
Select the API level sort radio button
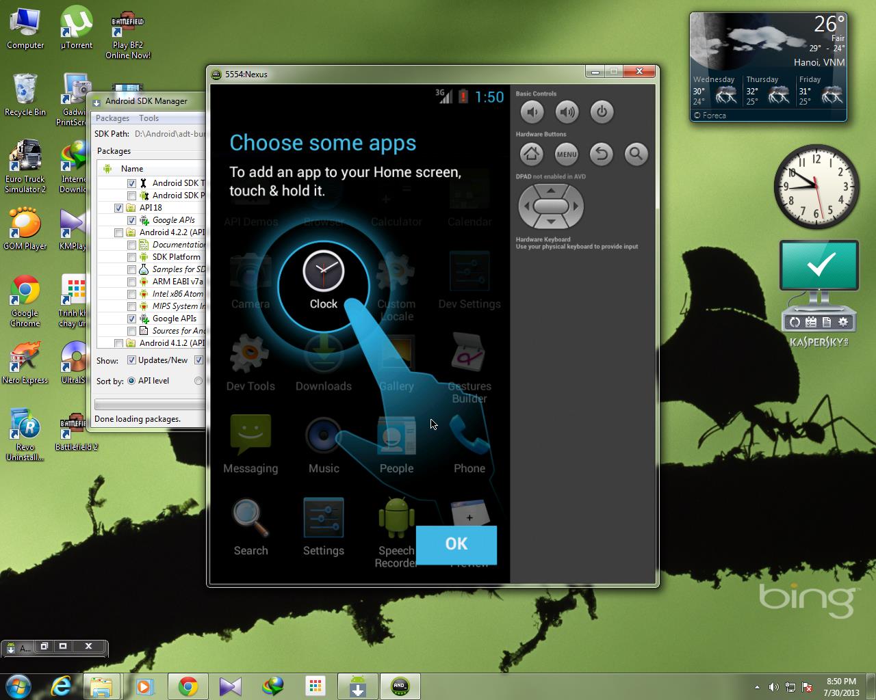coord(131,381)
